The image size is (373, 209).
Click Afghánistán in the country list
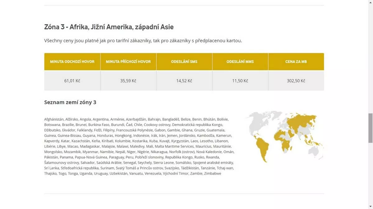pos(54,119)
